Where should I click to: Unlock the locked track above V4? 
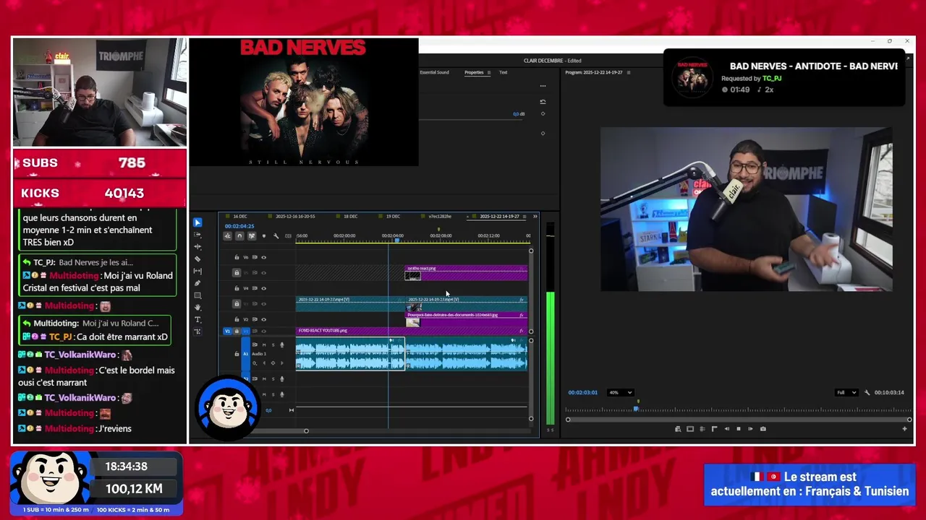coord(237,273)
